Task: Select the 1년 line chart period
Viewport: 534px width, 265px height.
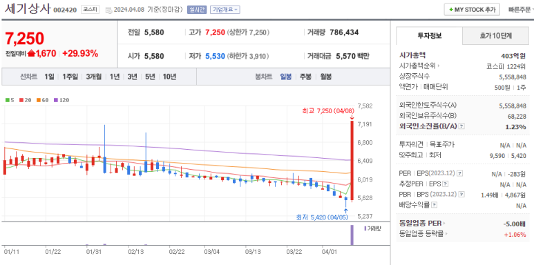Action: click(x=115, y=77)
